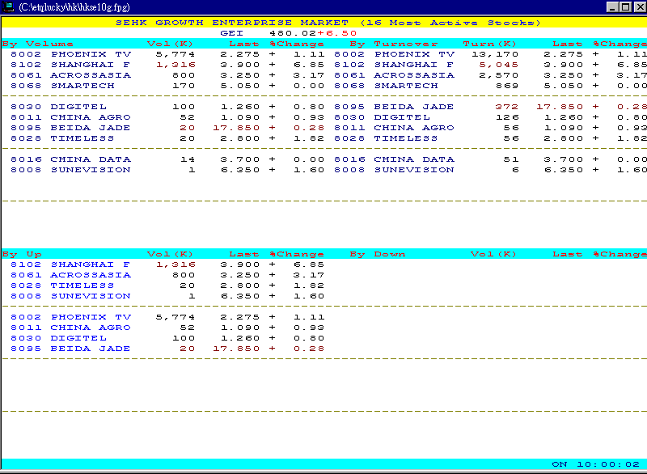This screenshot has width=647, height=474.
Task: Click the terminal application icon in title bar
Action: 10,7
